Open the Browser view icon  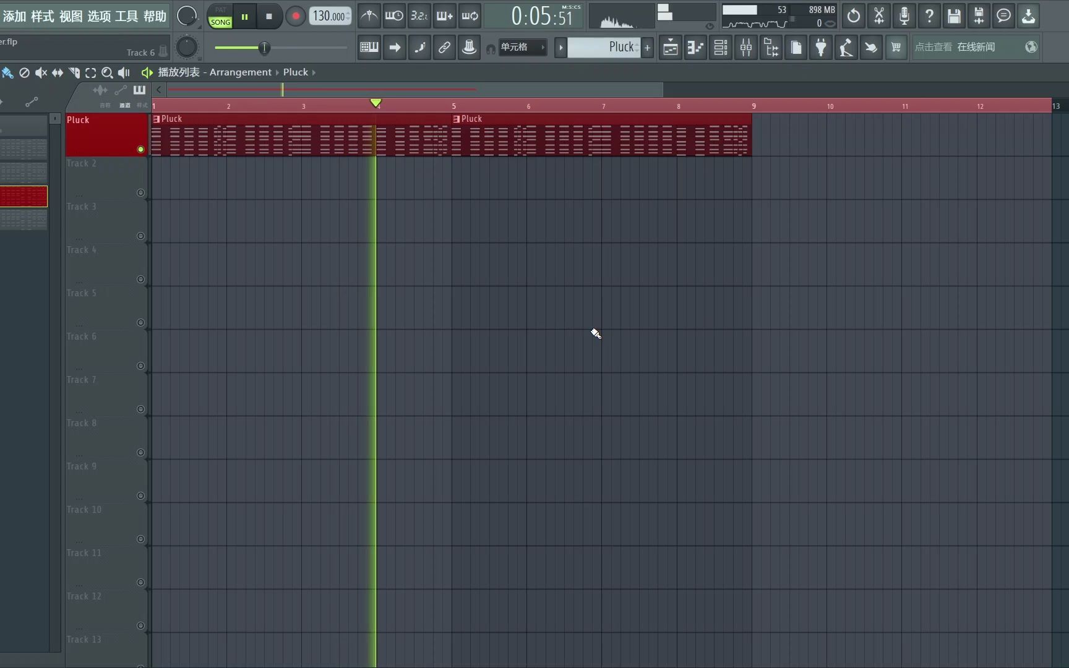[x=771, y=47]
